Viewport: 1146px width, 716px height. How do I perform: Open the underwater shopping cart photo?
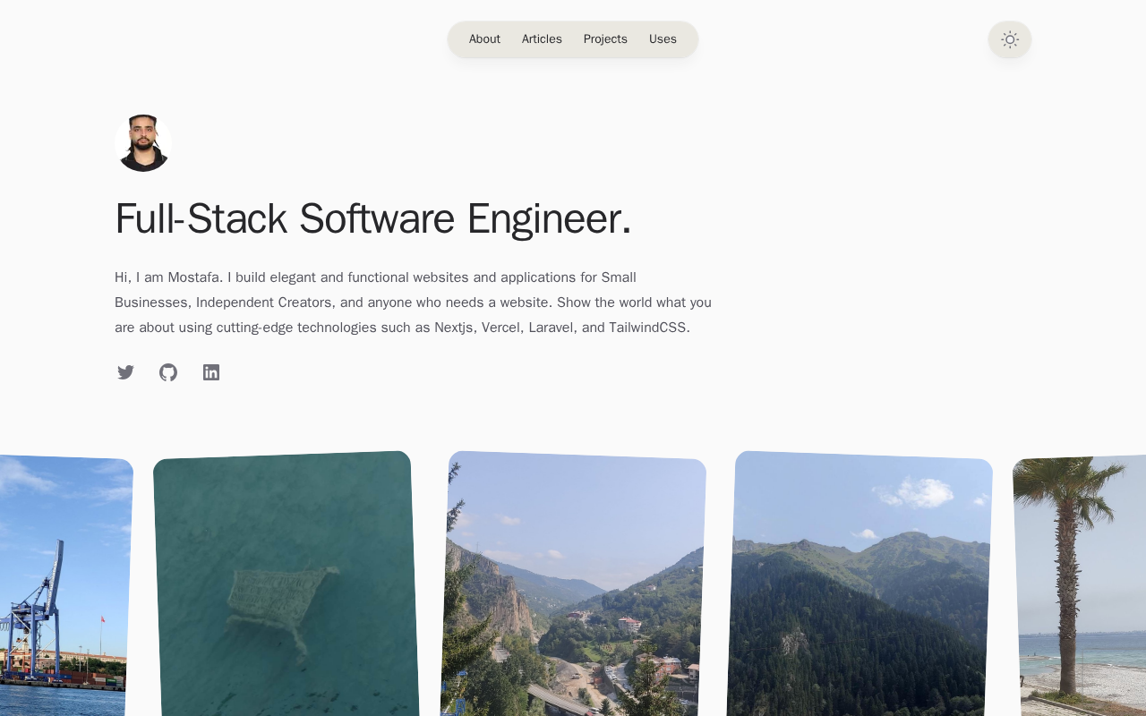286,584
